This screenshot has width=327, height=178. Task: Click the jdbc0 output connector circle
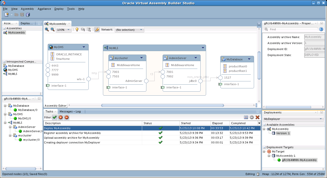click(x=200, y=81)
